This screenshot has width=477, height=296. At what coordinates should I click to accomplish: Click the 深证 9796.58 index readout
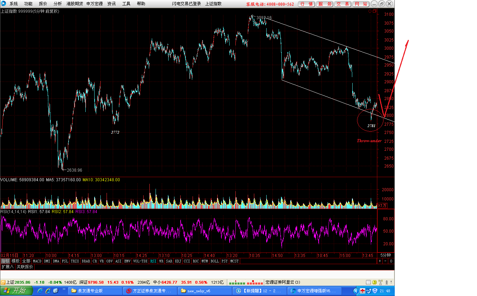[x=91, y=282]
